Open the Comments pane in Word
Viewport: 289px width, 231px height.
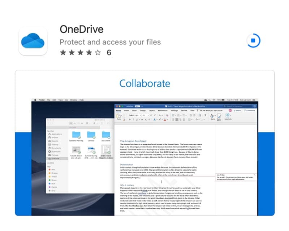pyautogui.click(x=250, y=110)
